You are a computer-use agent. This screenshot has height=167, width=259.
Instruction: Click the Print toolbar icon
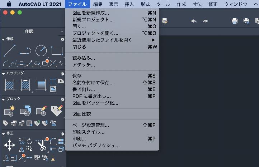coord(235,21)
